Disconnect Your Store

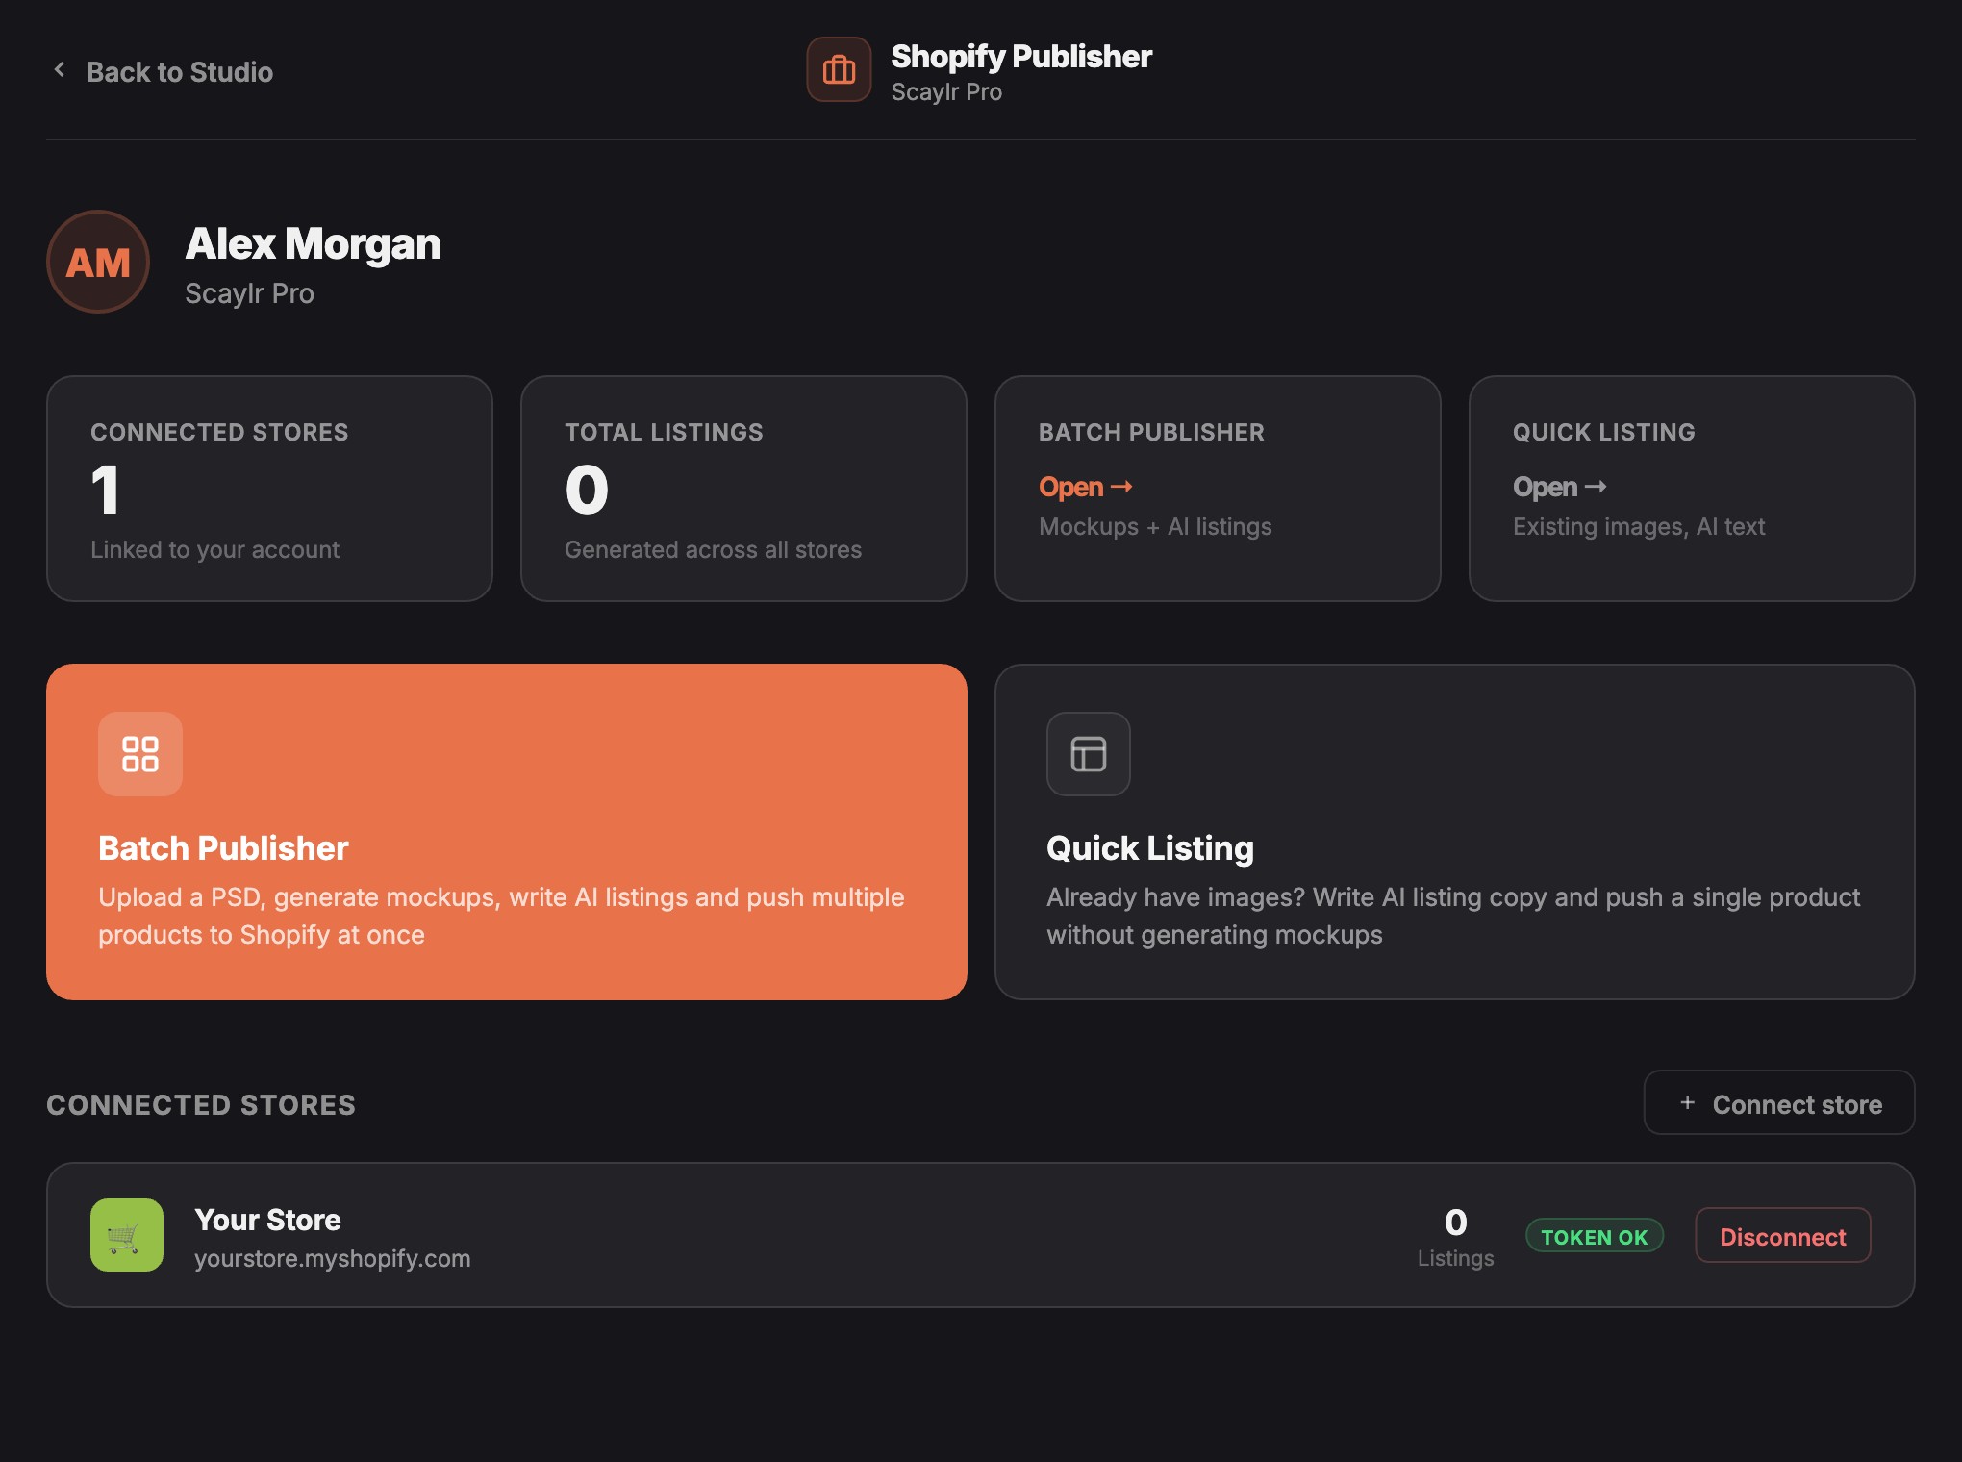[1783, 1236]
